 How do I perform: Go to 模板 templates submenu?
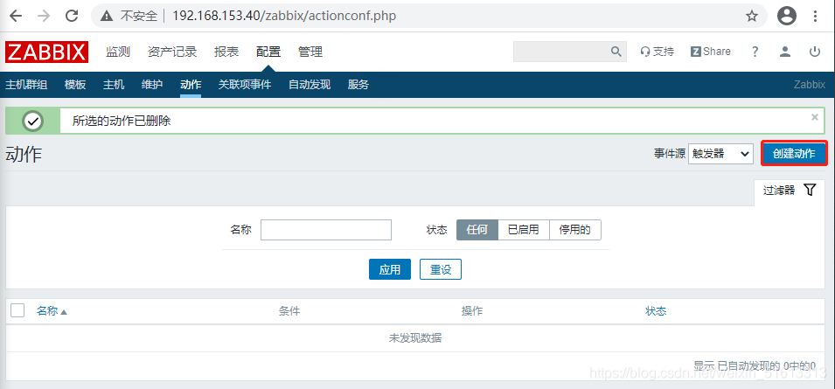pyautogui.click(x=75, y=85)
